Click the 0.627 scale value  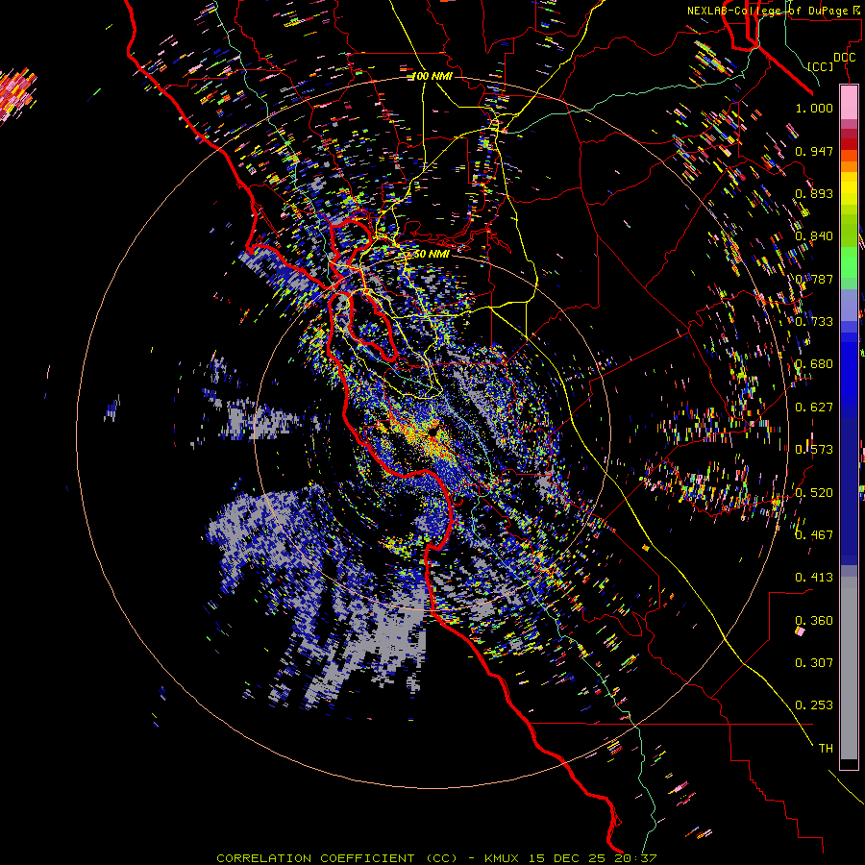point(814,408)
